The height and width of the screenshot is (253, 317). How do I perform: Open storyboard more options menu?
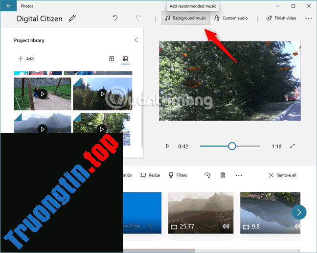click(239, 175)
